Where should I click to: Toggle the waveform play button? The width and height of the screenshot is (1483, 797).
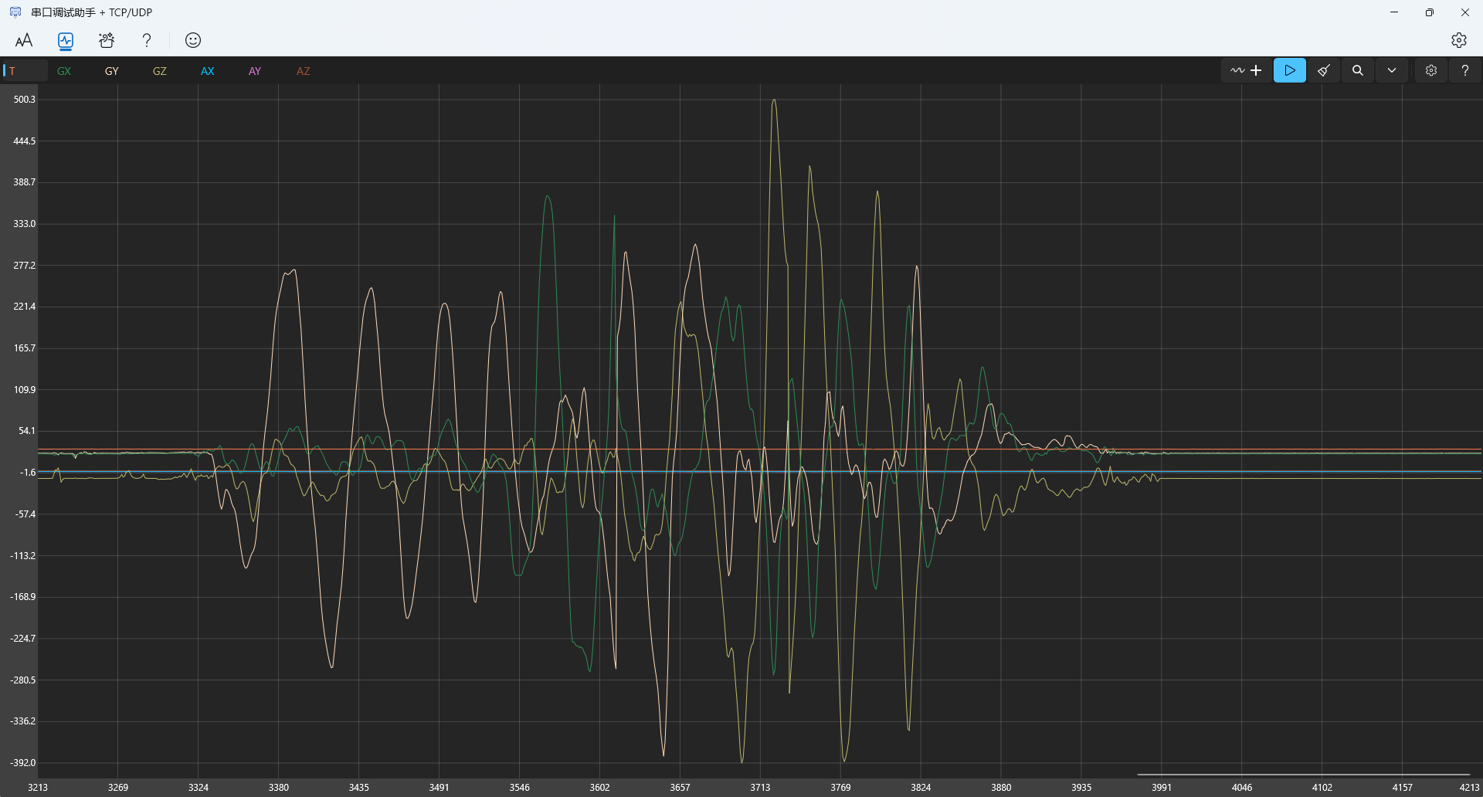[x=1290, y=70]
